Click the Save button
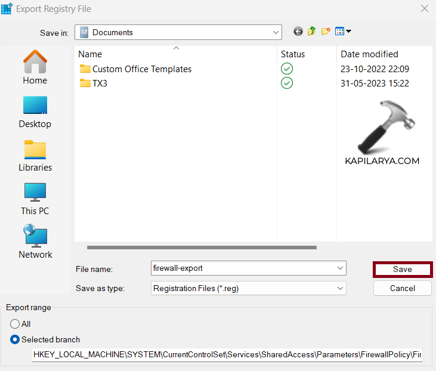 (403, 269)
